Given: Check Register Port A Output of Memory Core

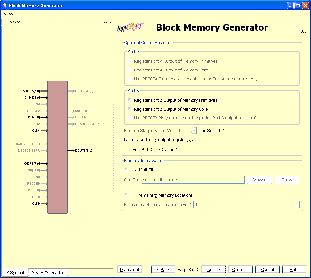Looking at the screenshot, I should click(x=130, y=70).
